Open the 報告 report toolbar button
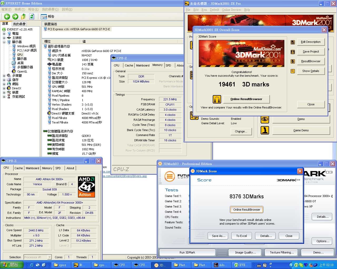The height and width of the screenshot is (269, 337). (48, 17)
